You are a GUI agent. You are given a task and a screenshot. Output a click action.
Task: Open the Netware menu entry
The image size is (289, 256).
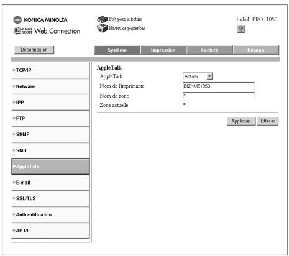point(50,86)
